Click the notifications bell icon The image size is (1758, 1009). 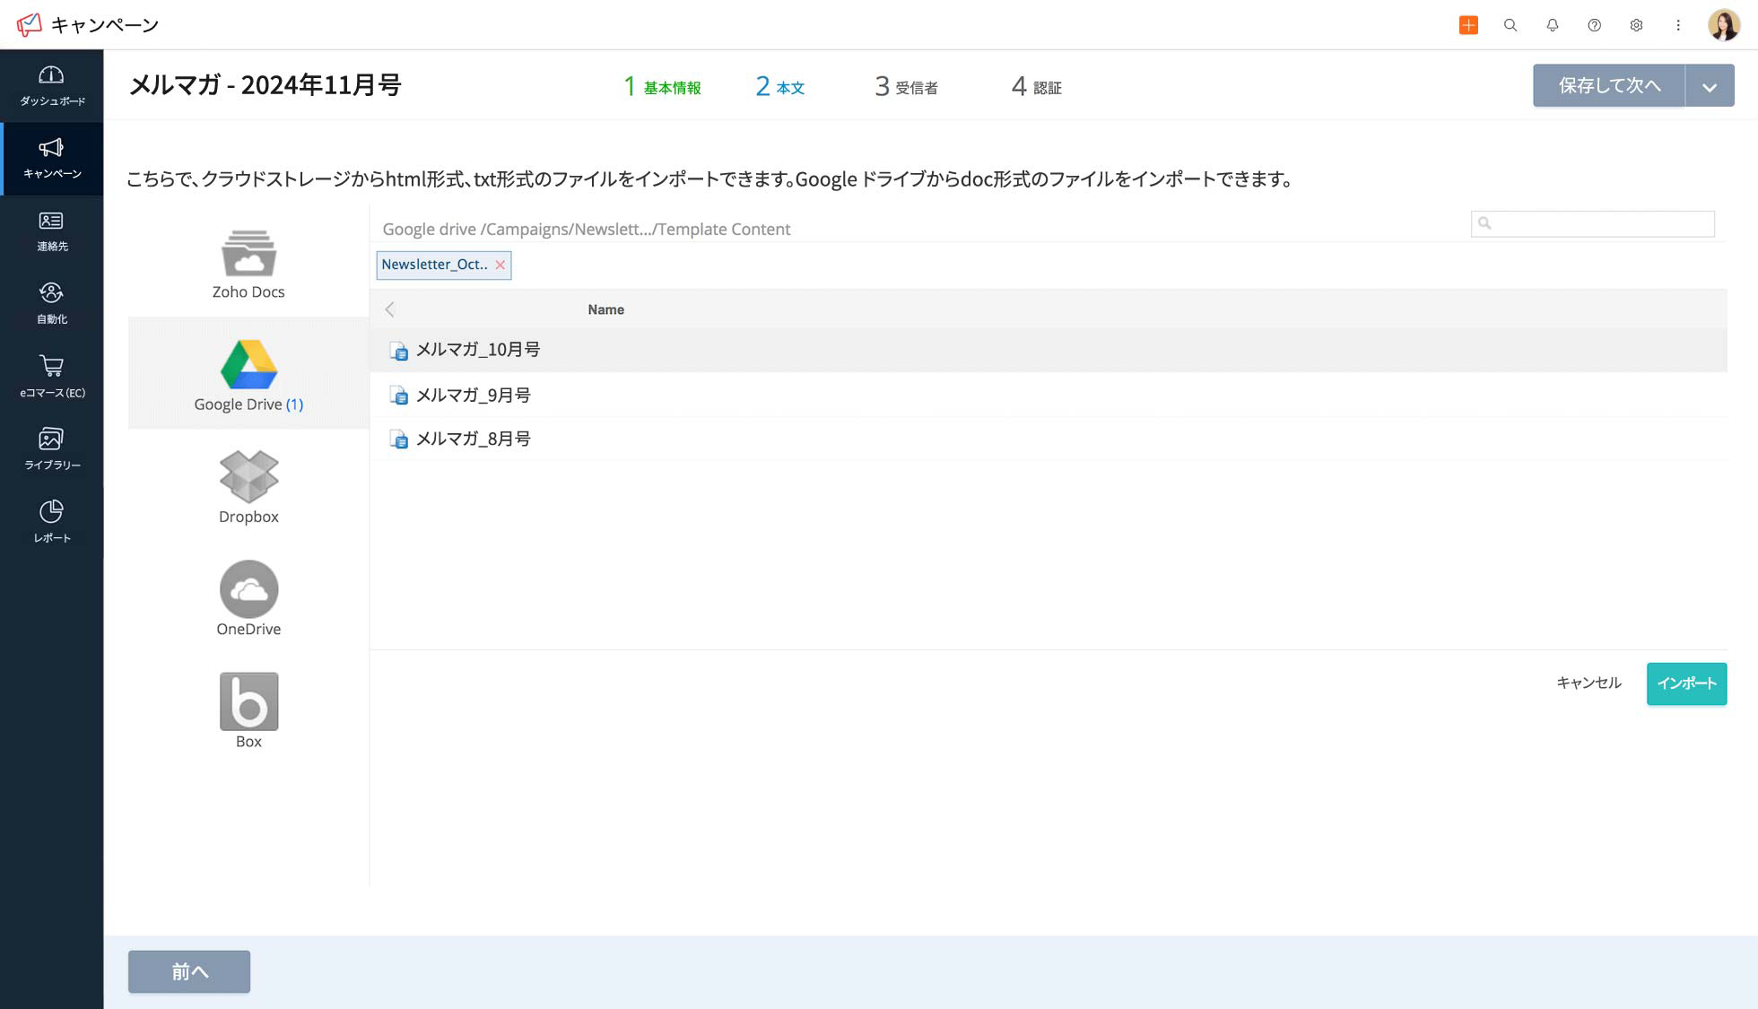click(1552, 25)
